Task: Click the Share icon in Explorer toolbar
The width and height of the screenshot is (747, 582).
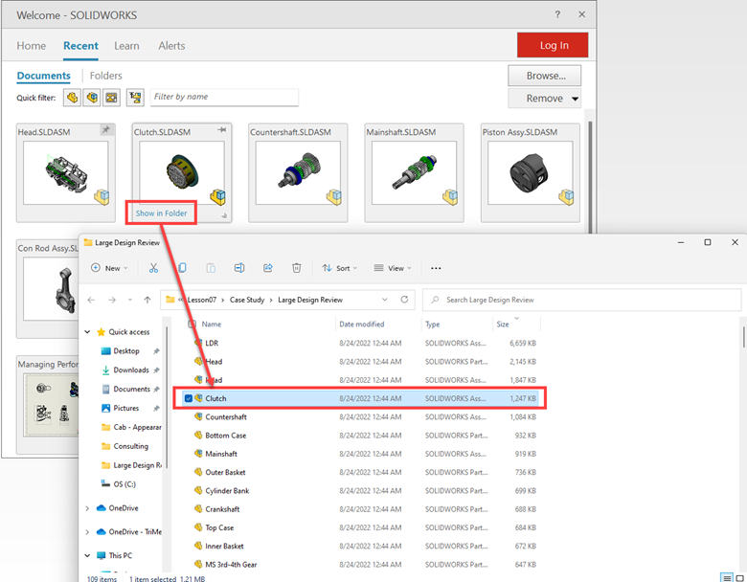Action: tap(268, 268)
